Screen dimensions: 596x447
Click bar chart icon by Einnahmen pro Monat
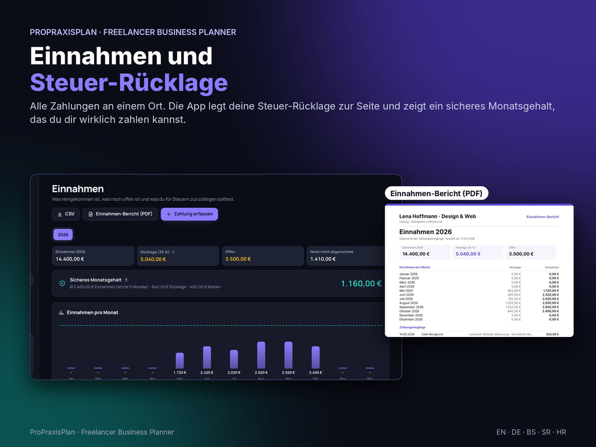pos(61,313)
